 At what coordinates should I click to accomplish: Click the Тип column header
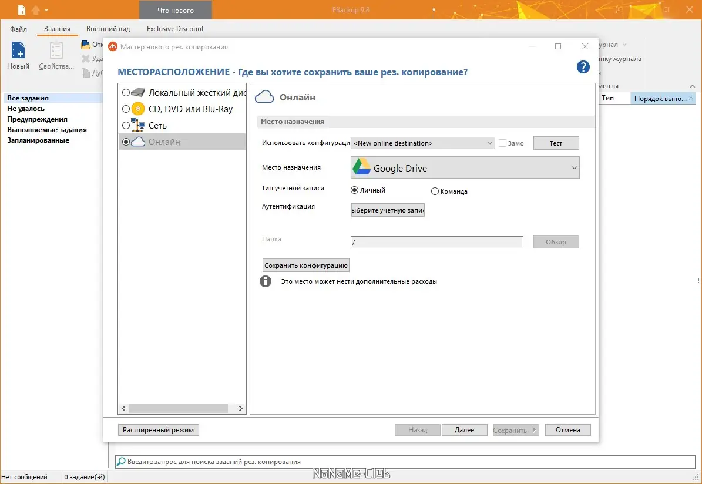click(x=614, y=98)
